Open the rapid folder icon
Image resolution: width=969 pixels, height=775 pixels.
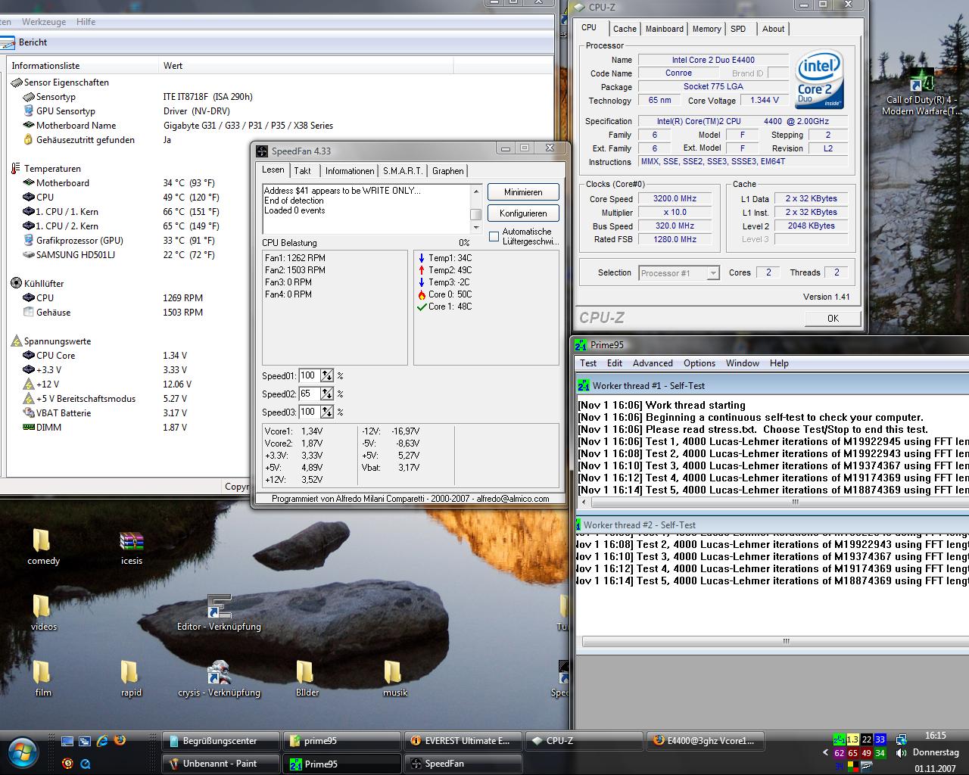point(131,678)
